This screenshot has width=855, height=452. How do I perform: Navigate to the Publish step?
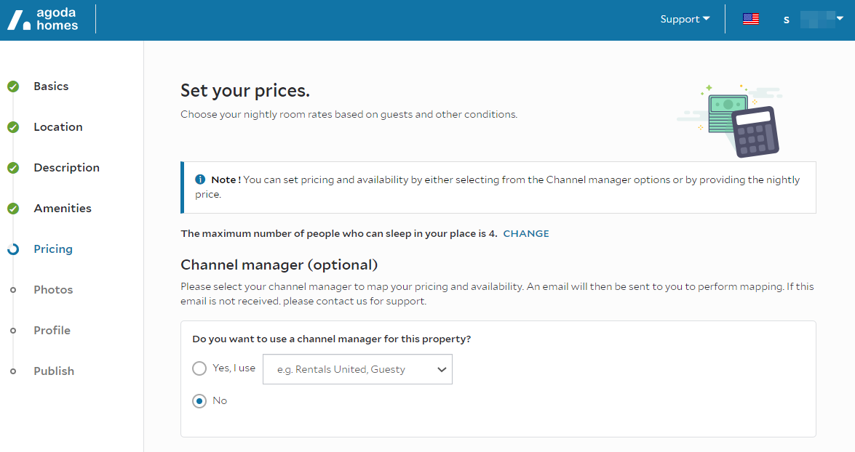(x=54, y=371)
